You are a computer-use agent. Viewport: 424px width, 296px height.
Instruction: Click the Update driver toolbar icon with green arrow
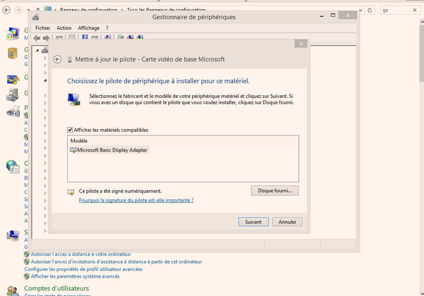point(121,37)
